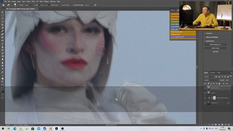Screen dimensions: 233x131
Task: Collapse the Quick Actions section
Action: pyautogui.click(x=205, y=41)
